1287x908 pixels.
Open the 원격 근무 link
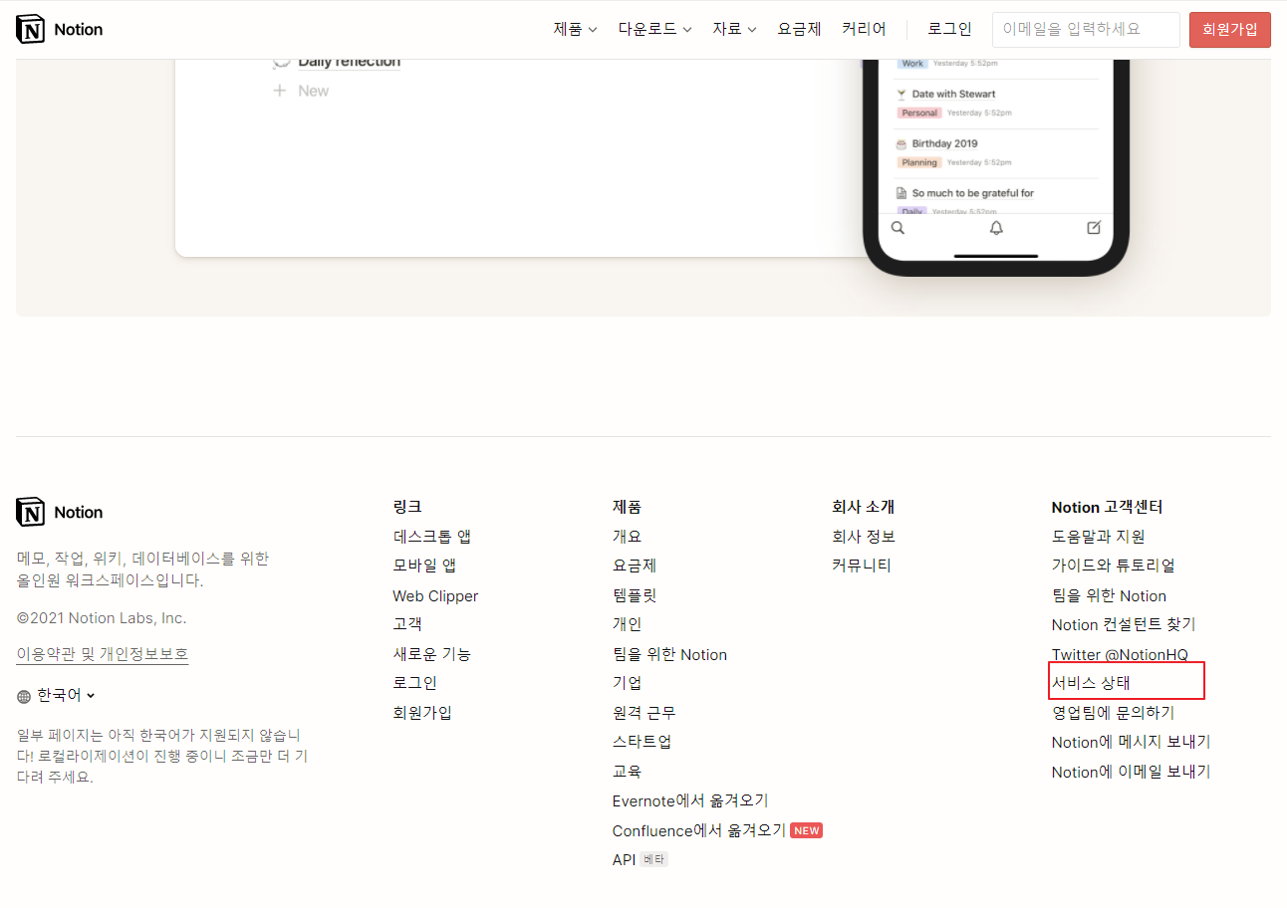click(x=643, y=713)
